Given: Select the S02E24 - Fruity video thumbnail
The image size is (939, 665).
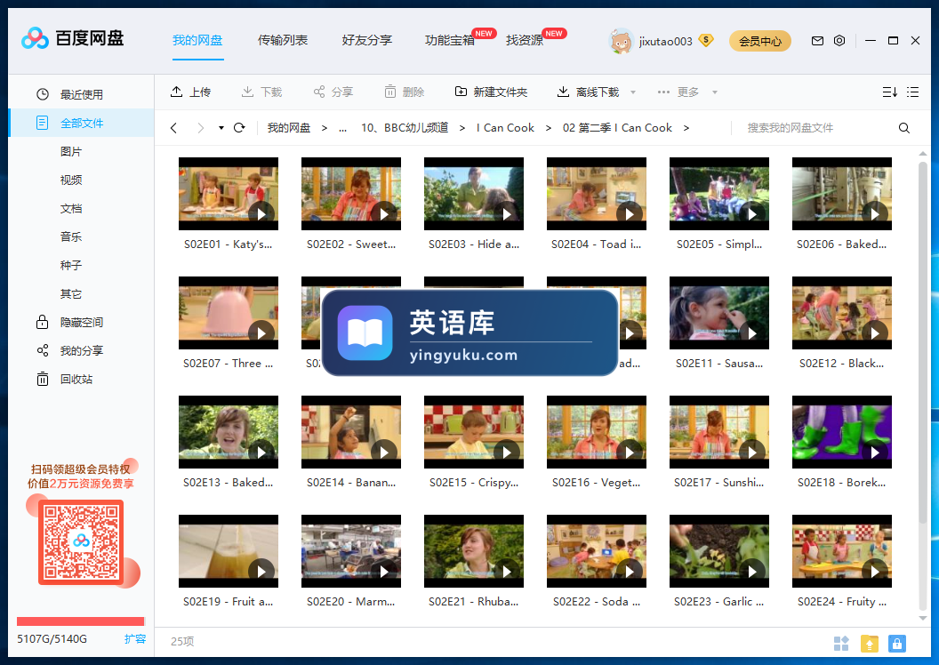Looking at the screenshot, I should 841,551.
